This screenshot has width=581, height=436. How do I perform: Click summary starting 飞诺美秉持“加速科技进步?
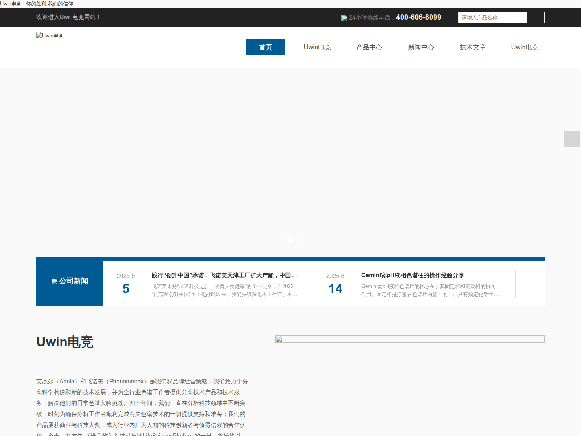pyautogui.click(x=224, y=290)
